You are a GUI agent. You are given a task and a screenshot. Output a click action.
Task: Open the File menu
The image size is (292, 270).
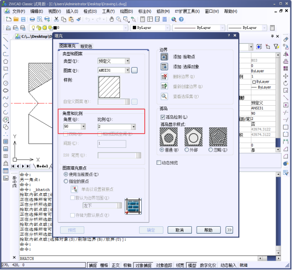coord(18,12)
